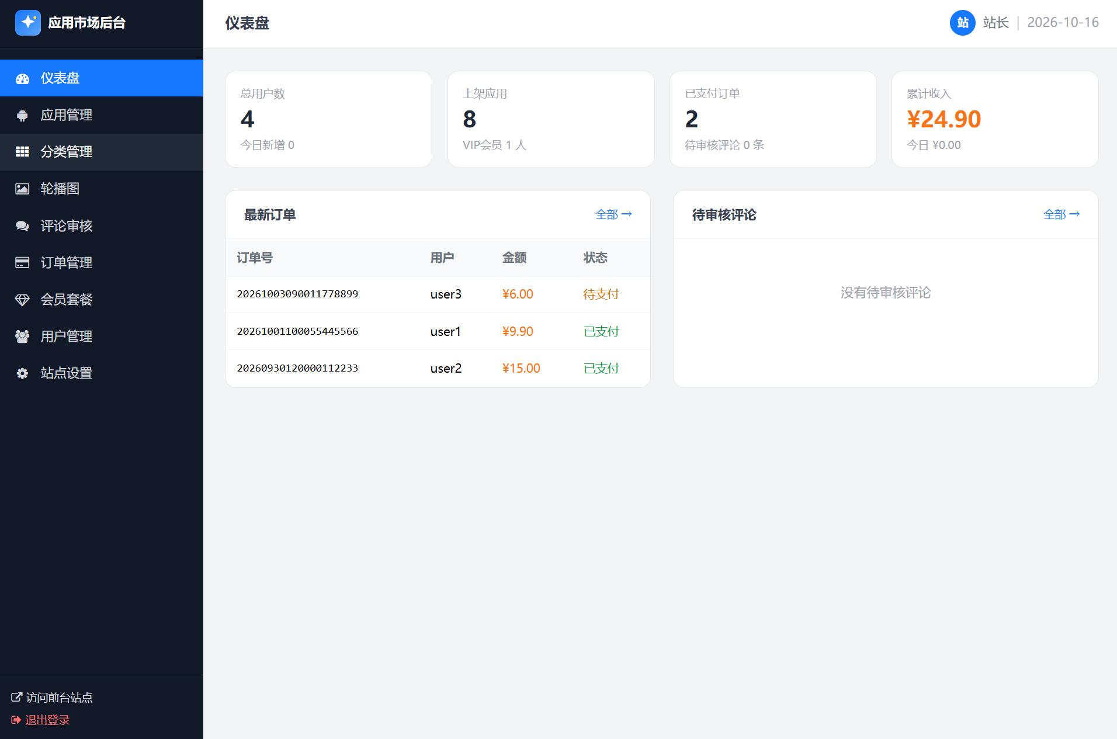
Task: Open 会员套餐 menu item
Action: point(102,300)
